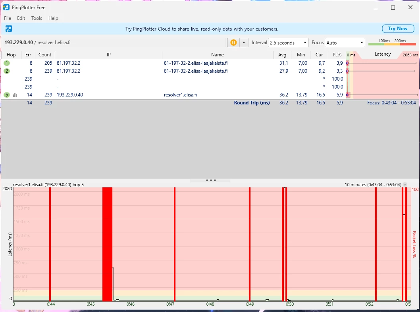Click the Name column header

217,55
